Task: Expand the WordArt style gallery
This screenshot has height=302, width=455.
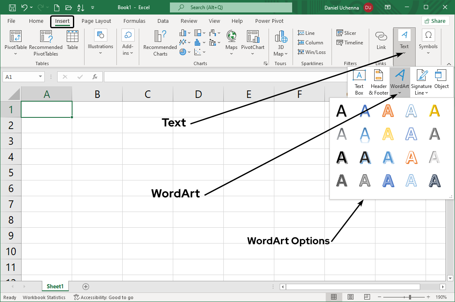Action: (x=399, y=93)
